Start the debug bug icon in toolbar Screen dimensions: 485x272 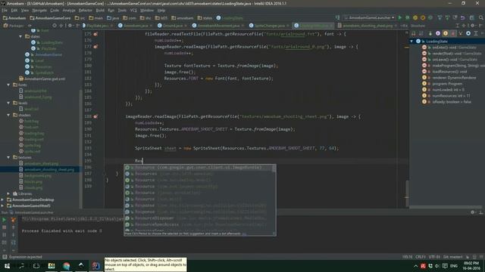408,18
